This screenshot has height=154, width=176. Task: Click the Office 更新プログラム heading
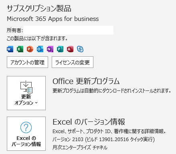pos(86,81)
